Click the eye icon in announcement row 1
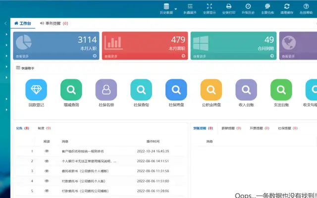317x198 pixels. pyautogui.click(x=47, y=151)
